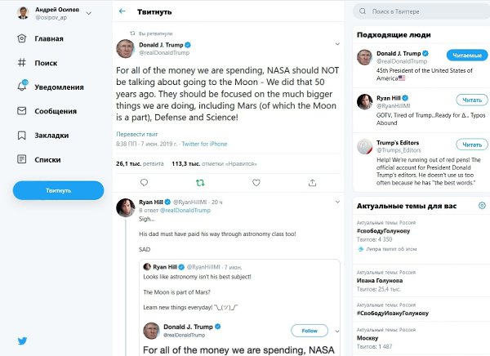490x356 pixels.
Task: Open the dropdown caret on Trump's main tweet
Action: (x=337, y=44)
